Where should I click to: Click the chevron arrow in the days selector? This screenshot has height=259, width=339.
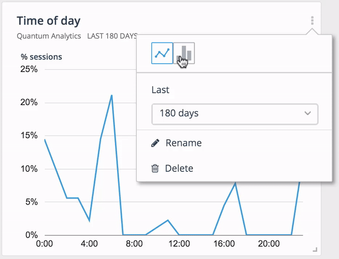tap(307, 113)
